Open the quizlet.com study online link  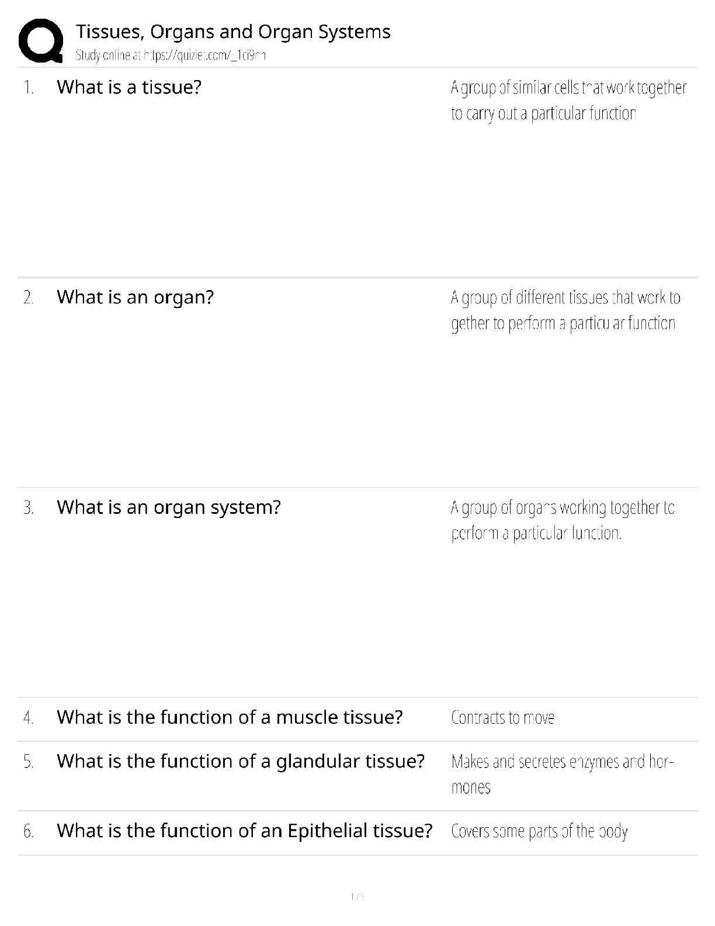click(171, 56)
